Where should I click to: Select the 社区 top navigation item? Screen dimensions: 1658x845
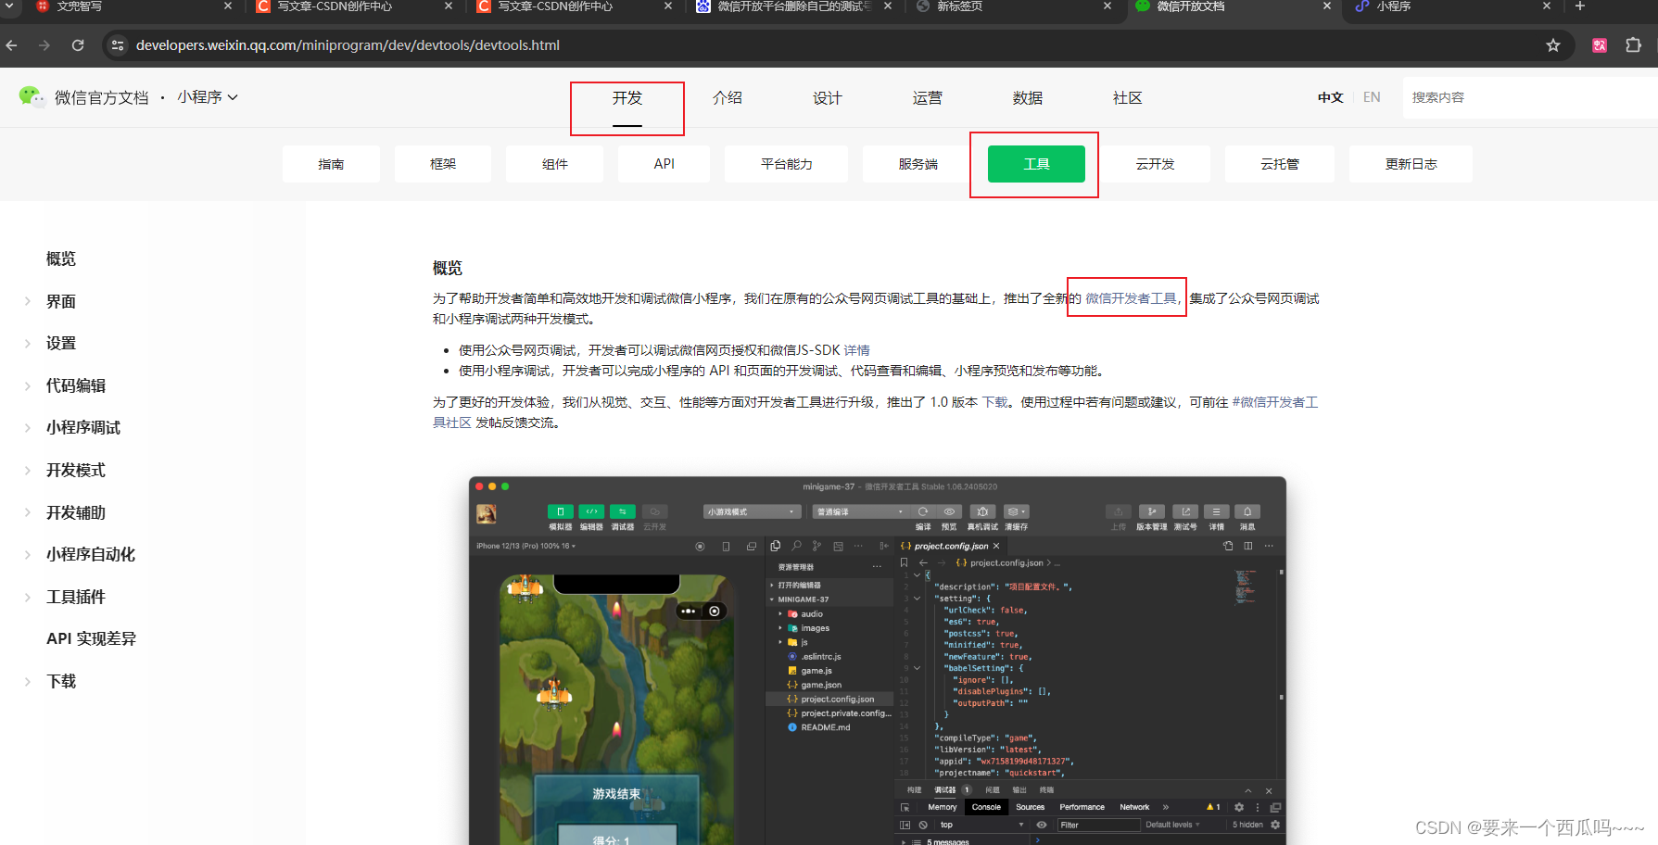(x=1128, y=98)
